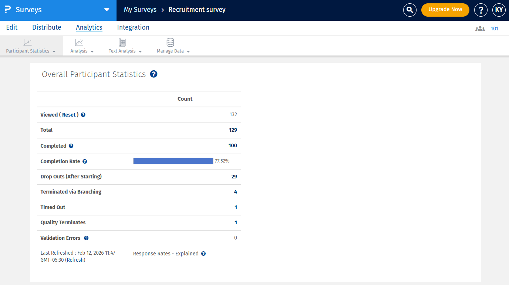Click the Manage Data database icon
This screenshot has height=285, width=509.
click(170, 42)
